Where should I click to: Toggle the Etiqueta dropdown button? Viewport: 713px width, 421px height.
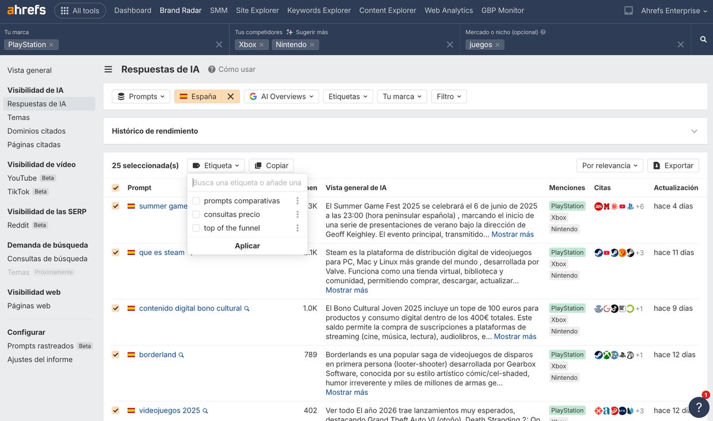(x=216, y=166)
